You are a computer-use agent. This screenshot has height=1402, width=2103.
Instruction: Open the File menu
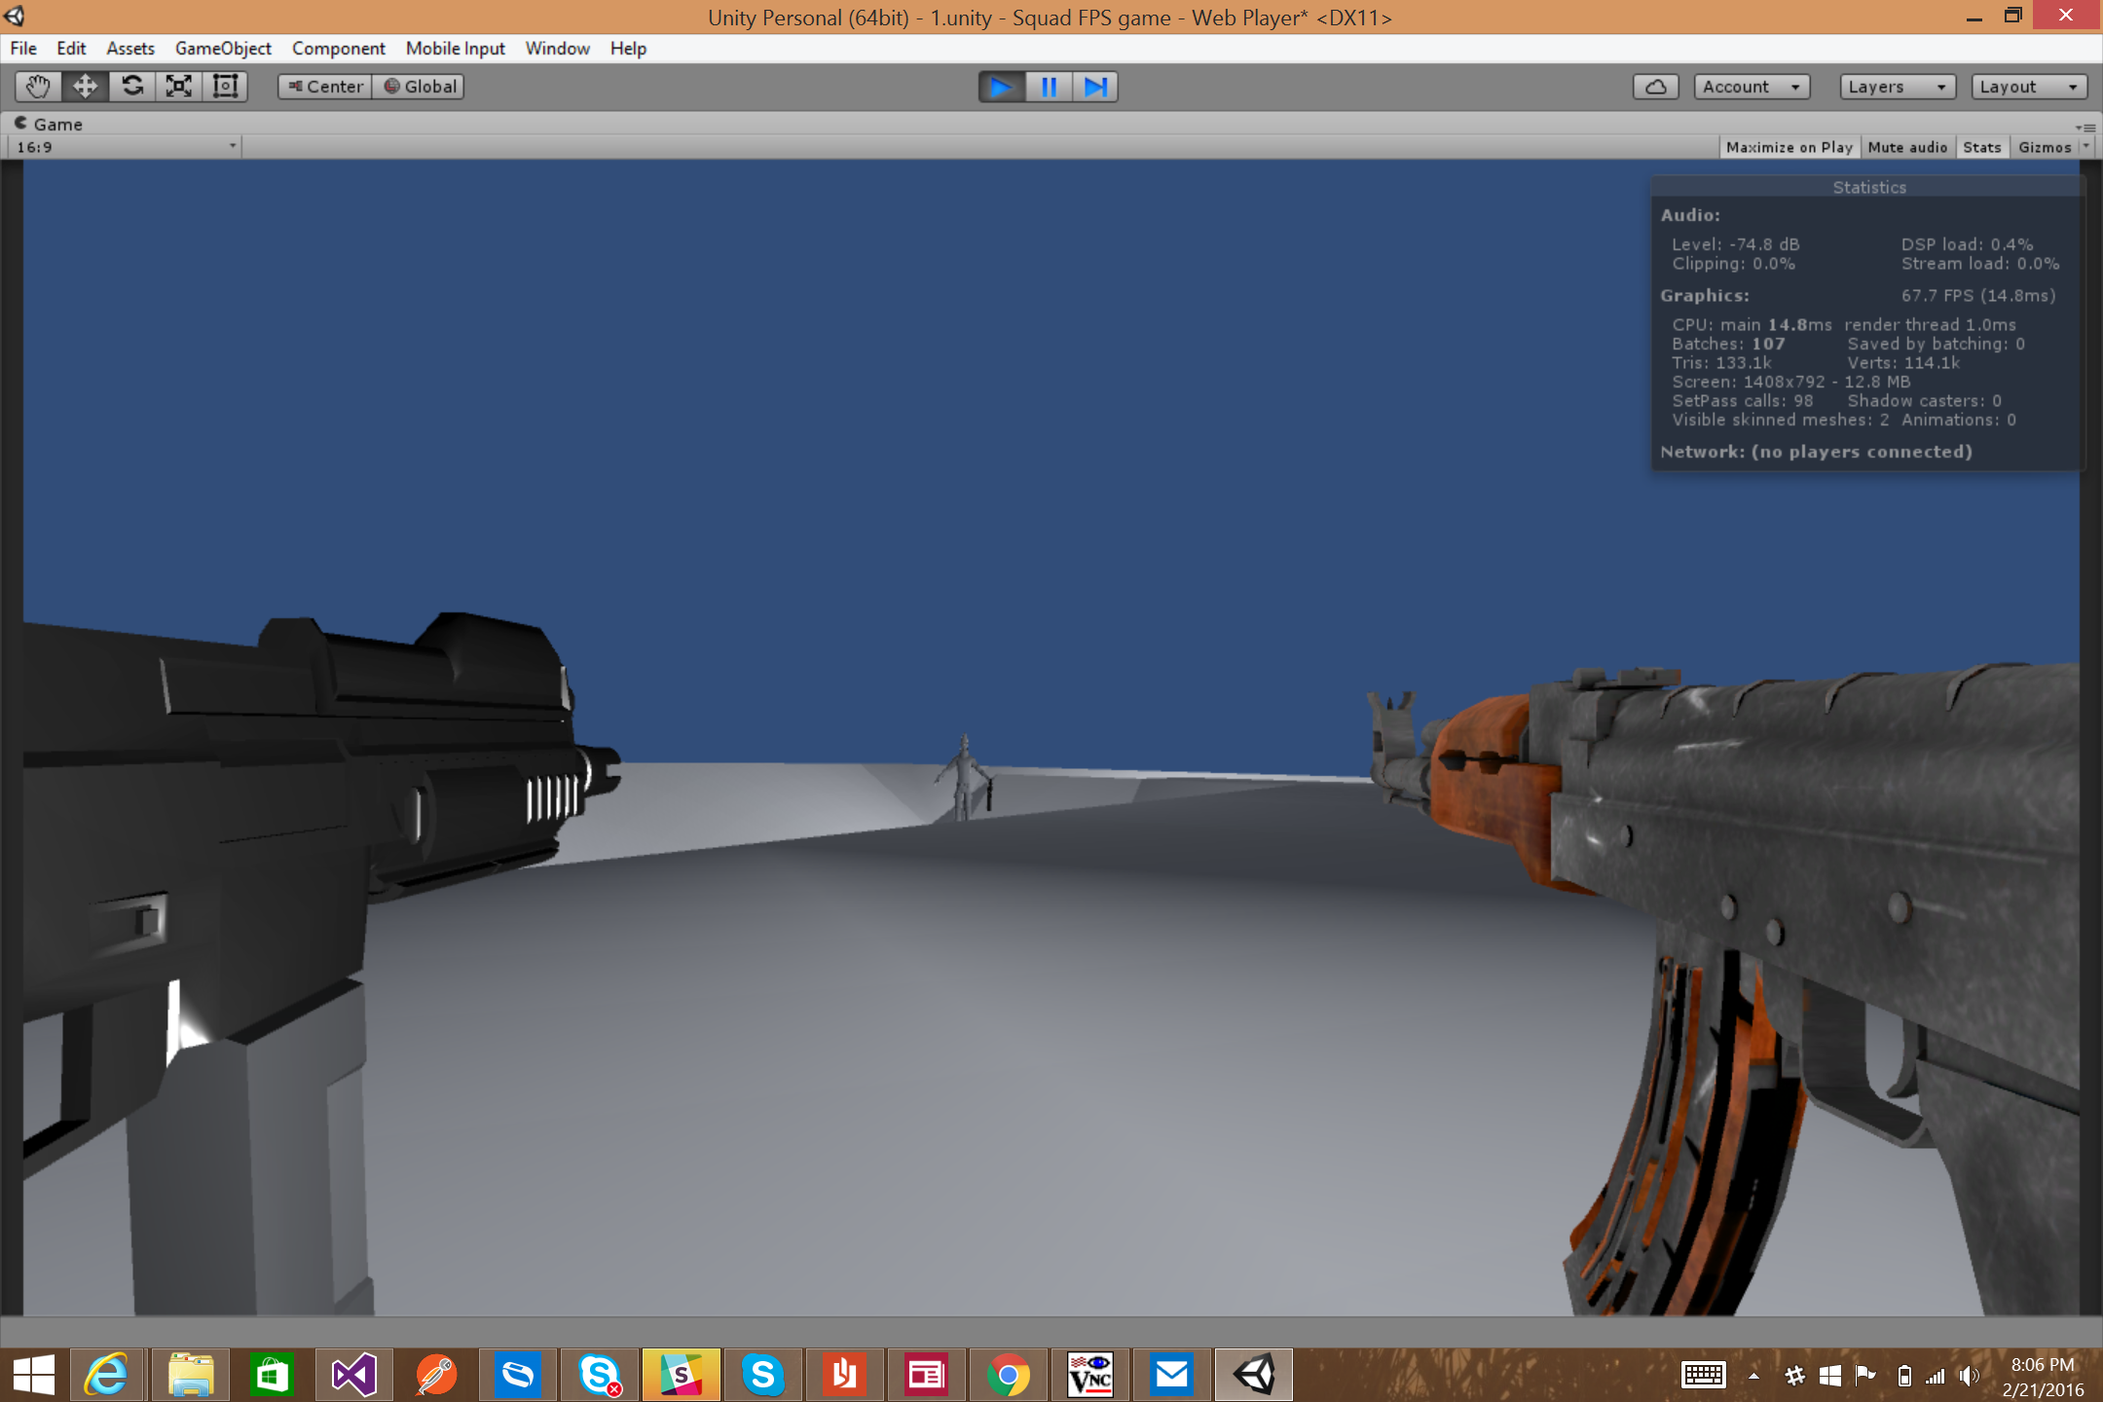point(23,48)
